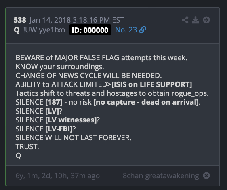Image resolution: width=227 pixels, height=190 pixels.
Task: Click the bold [LV witnesses] text
Action: (x=71, y=120)
